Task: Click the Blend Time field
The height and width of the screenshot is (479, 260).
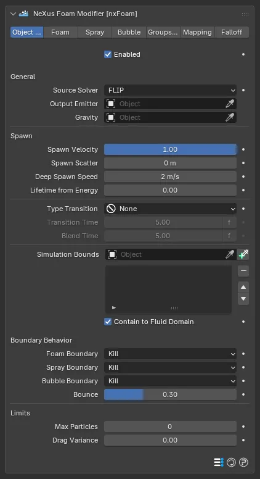Action: coord(163,236)
